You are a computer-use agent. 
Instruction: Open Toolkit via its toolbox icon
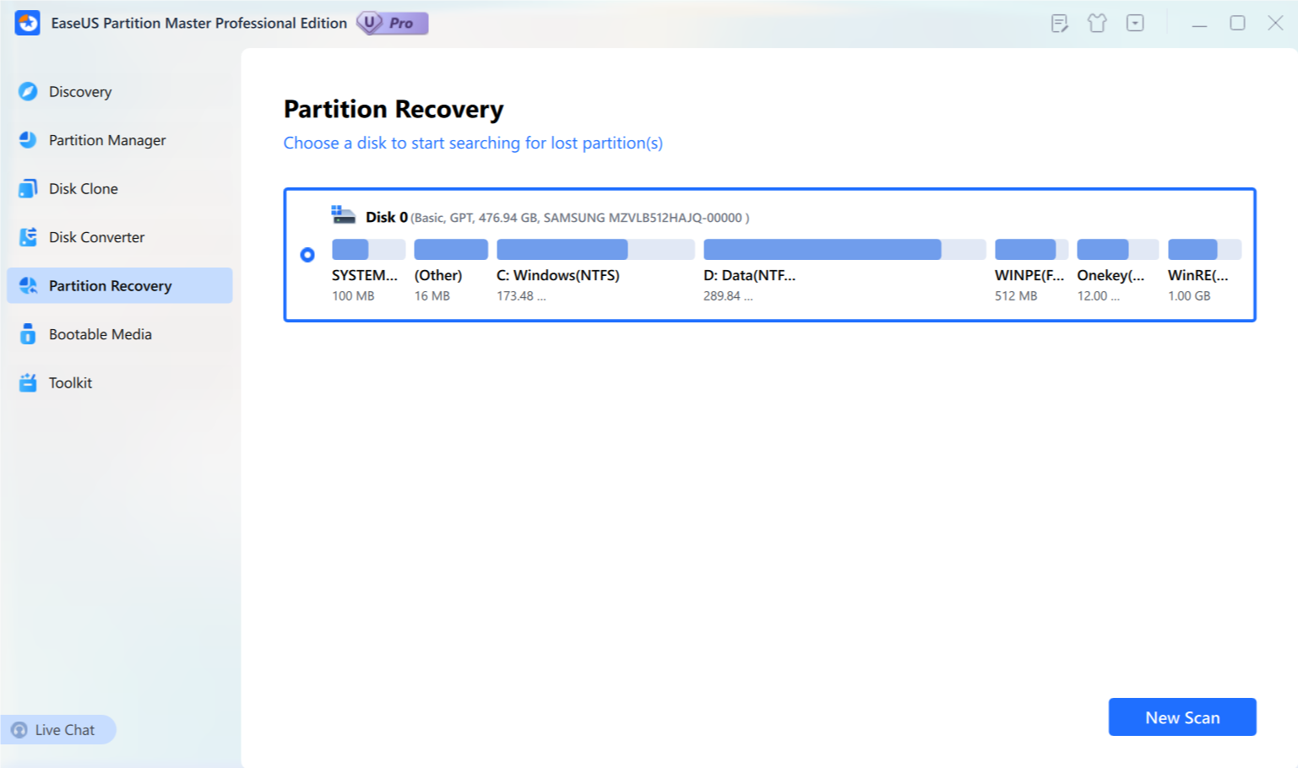click(x=28, y=382)
